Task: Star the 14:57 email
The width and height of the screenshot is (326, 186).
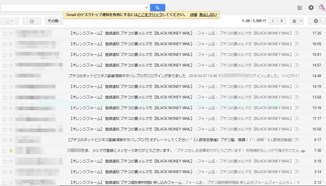Action: point(11,65)
